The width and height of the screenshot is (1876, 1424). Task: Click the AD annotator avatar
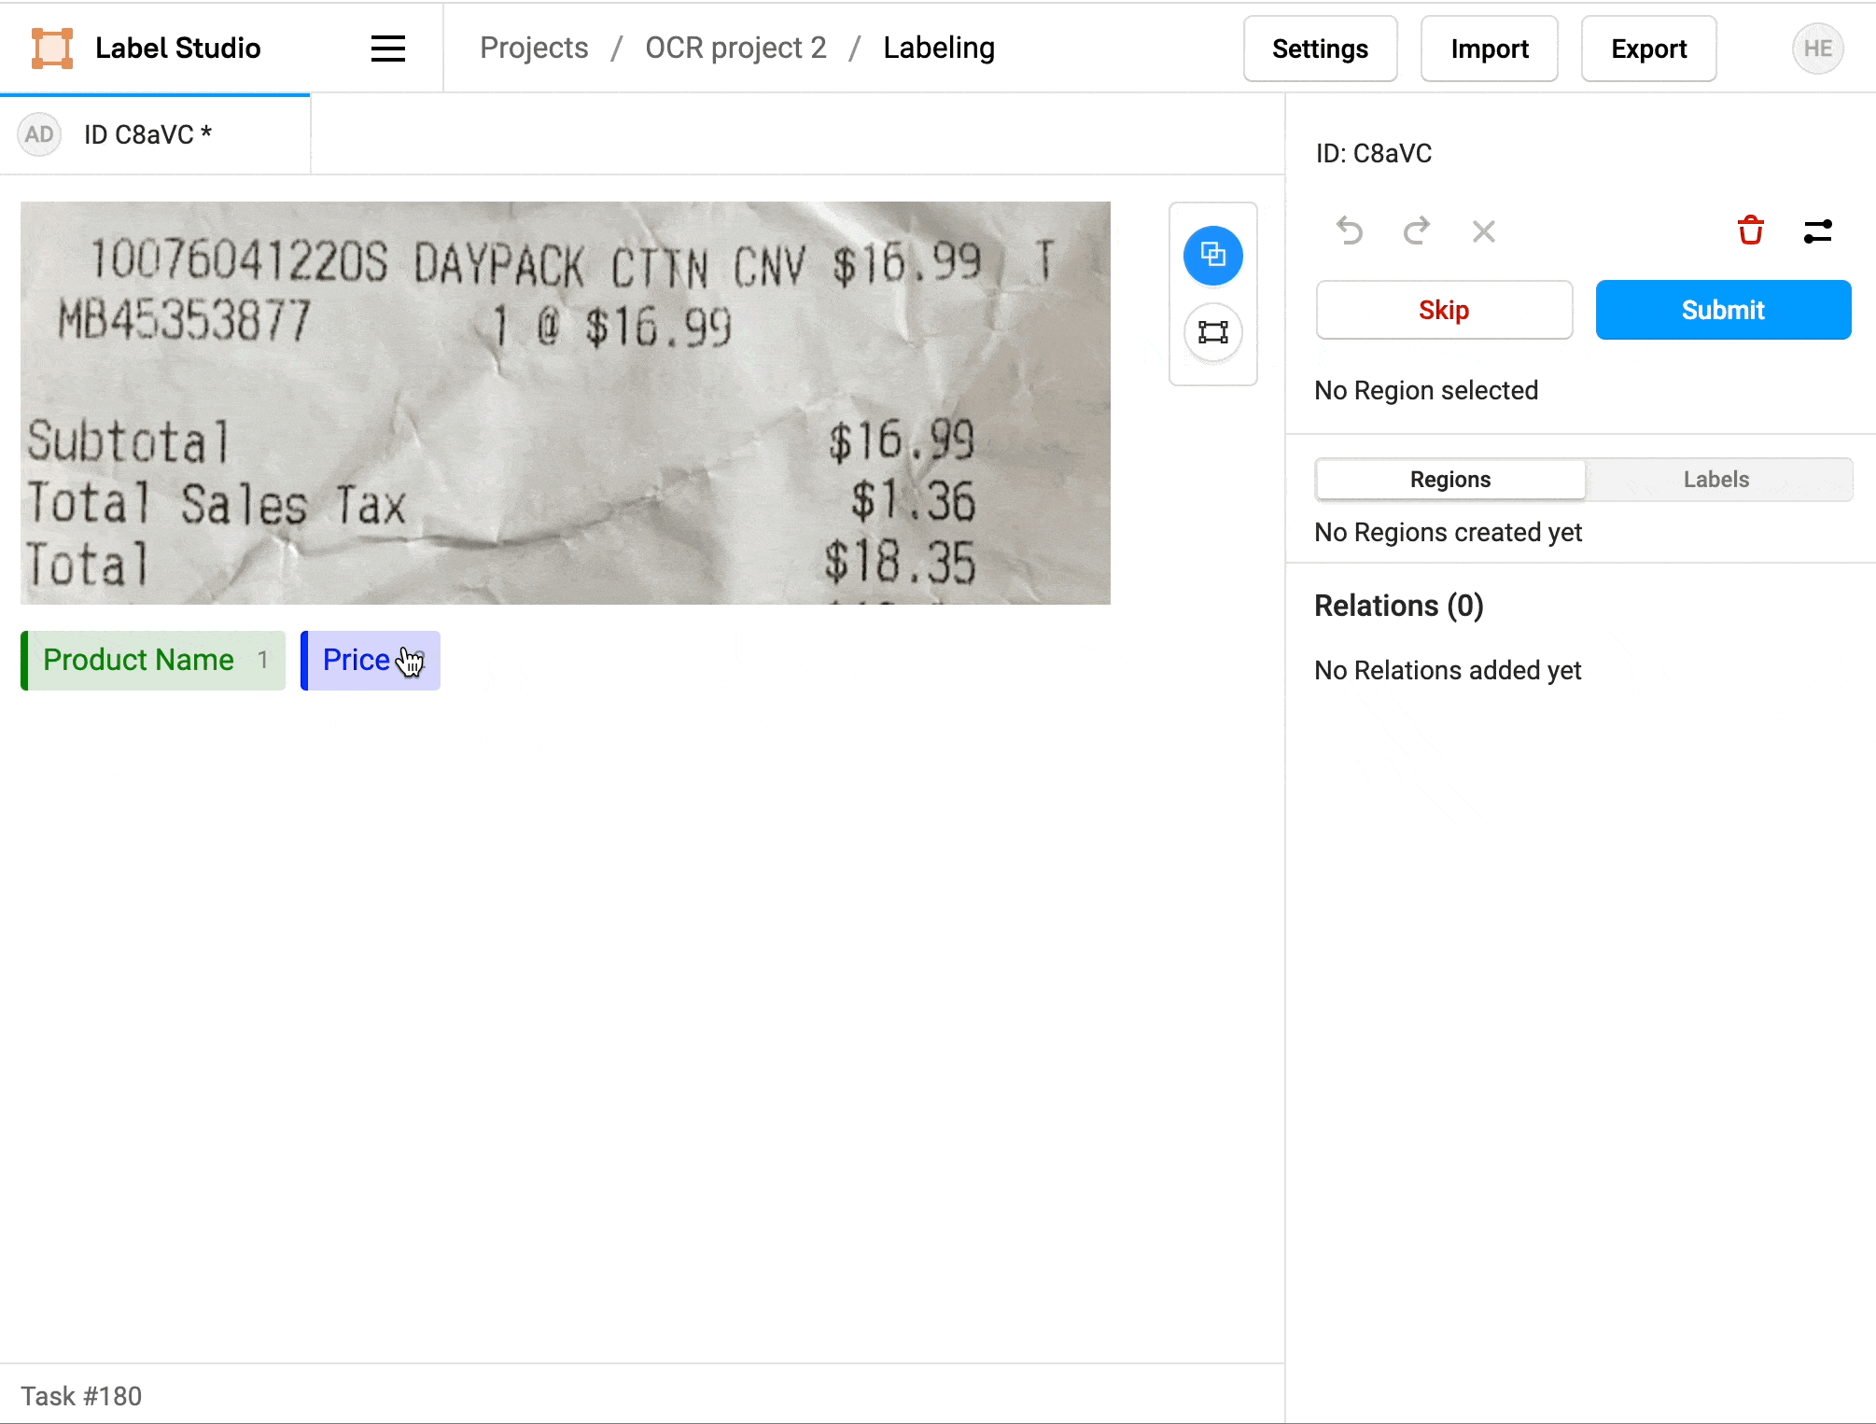pos(39,134)
